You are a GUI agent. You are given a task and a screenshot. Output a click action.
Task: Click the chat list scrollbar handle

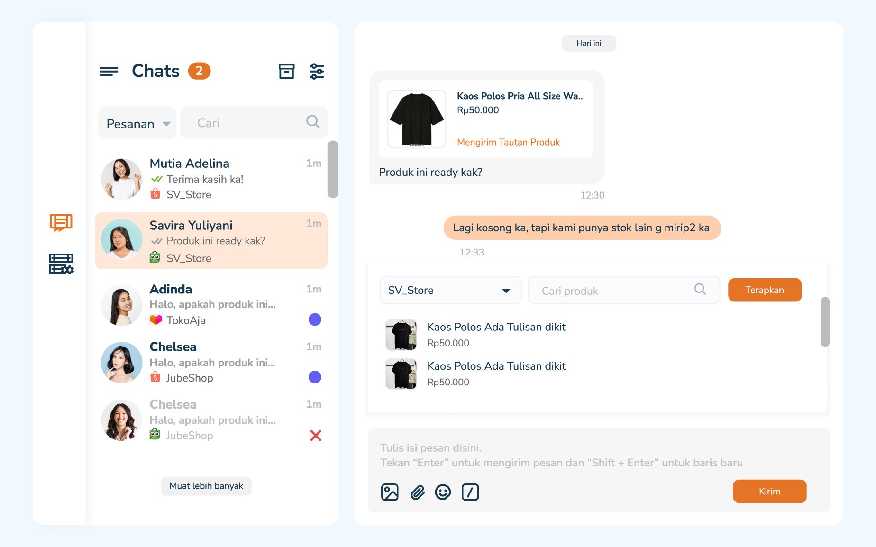pyautogui.click(x=333, y=169)
